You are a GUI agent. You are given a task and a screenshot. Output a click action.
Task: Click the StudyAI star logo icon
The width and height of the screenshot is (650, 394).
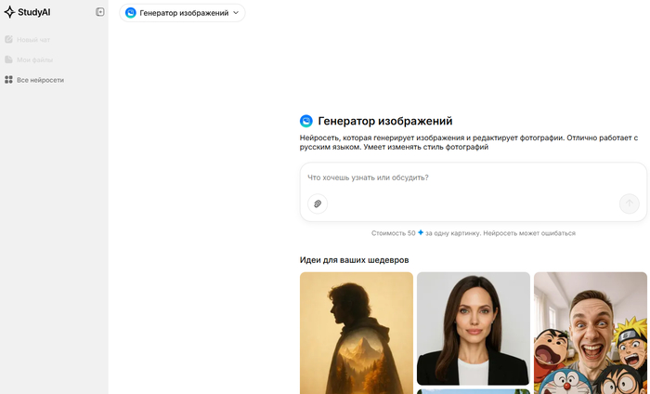pyautogui.click(x=9, y=12)
